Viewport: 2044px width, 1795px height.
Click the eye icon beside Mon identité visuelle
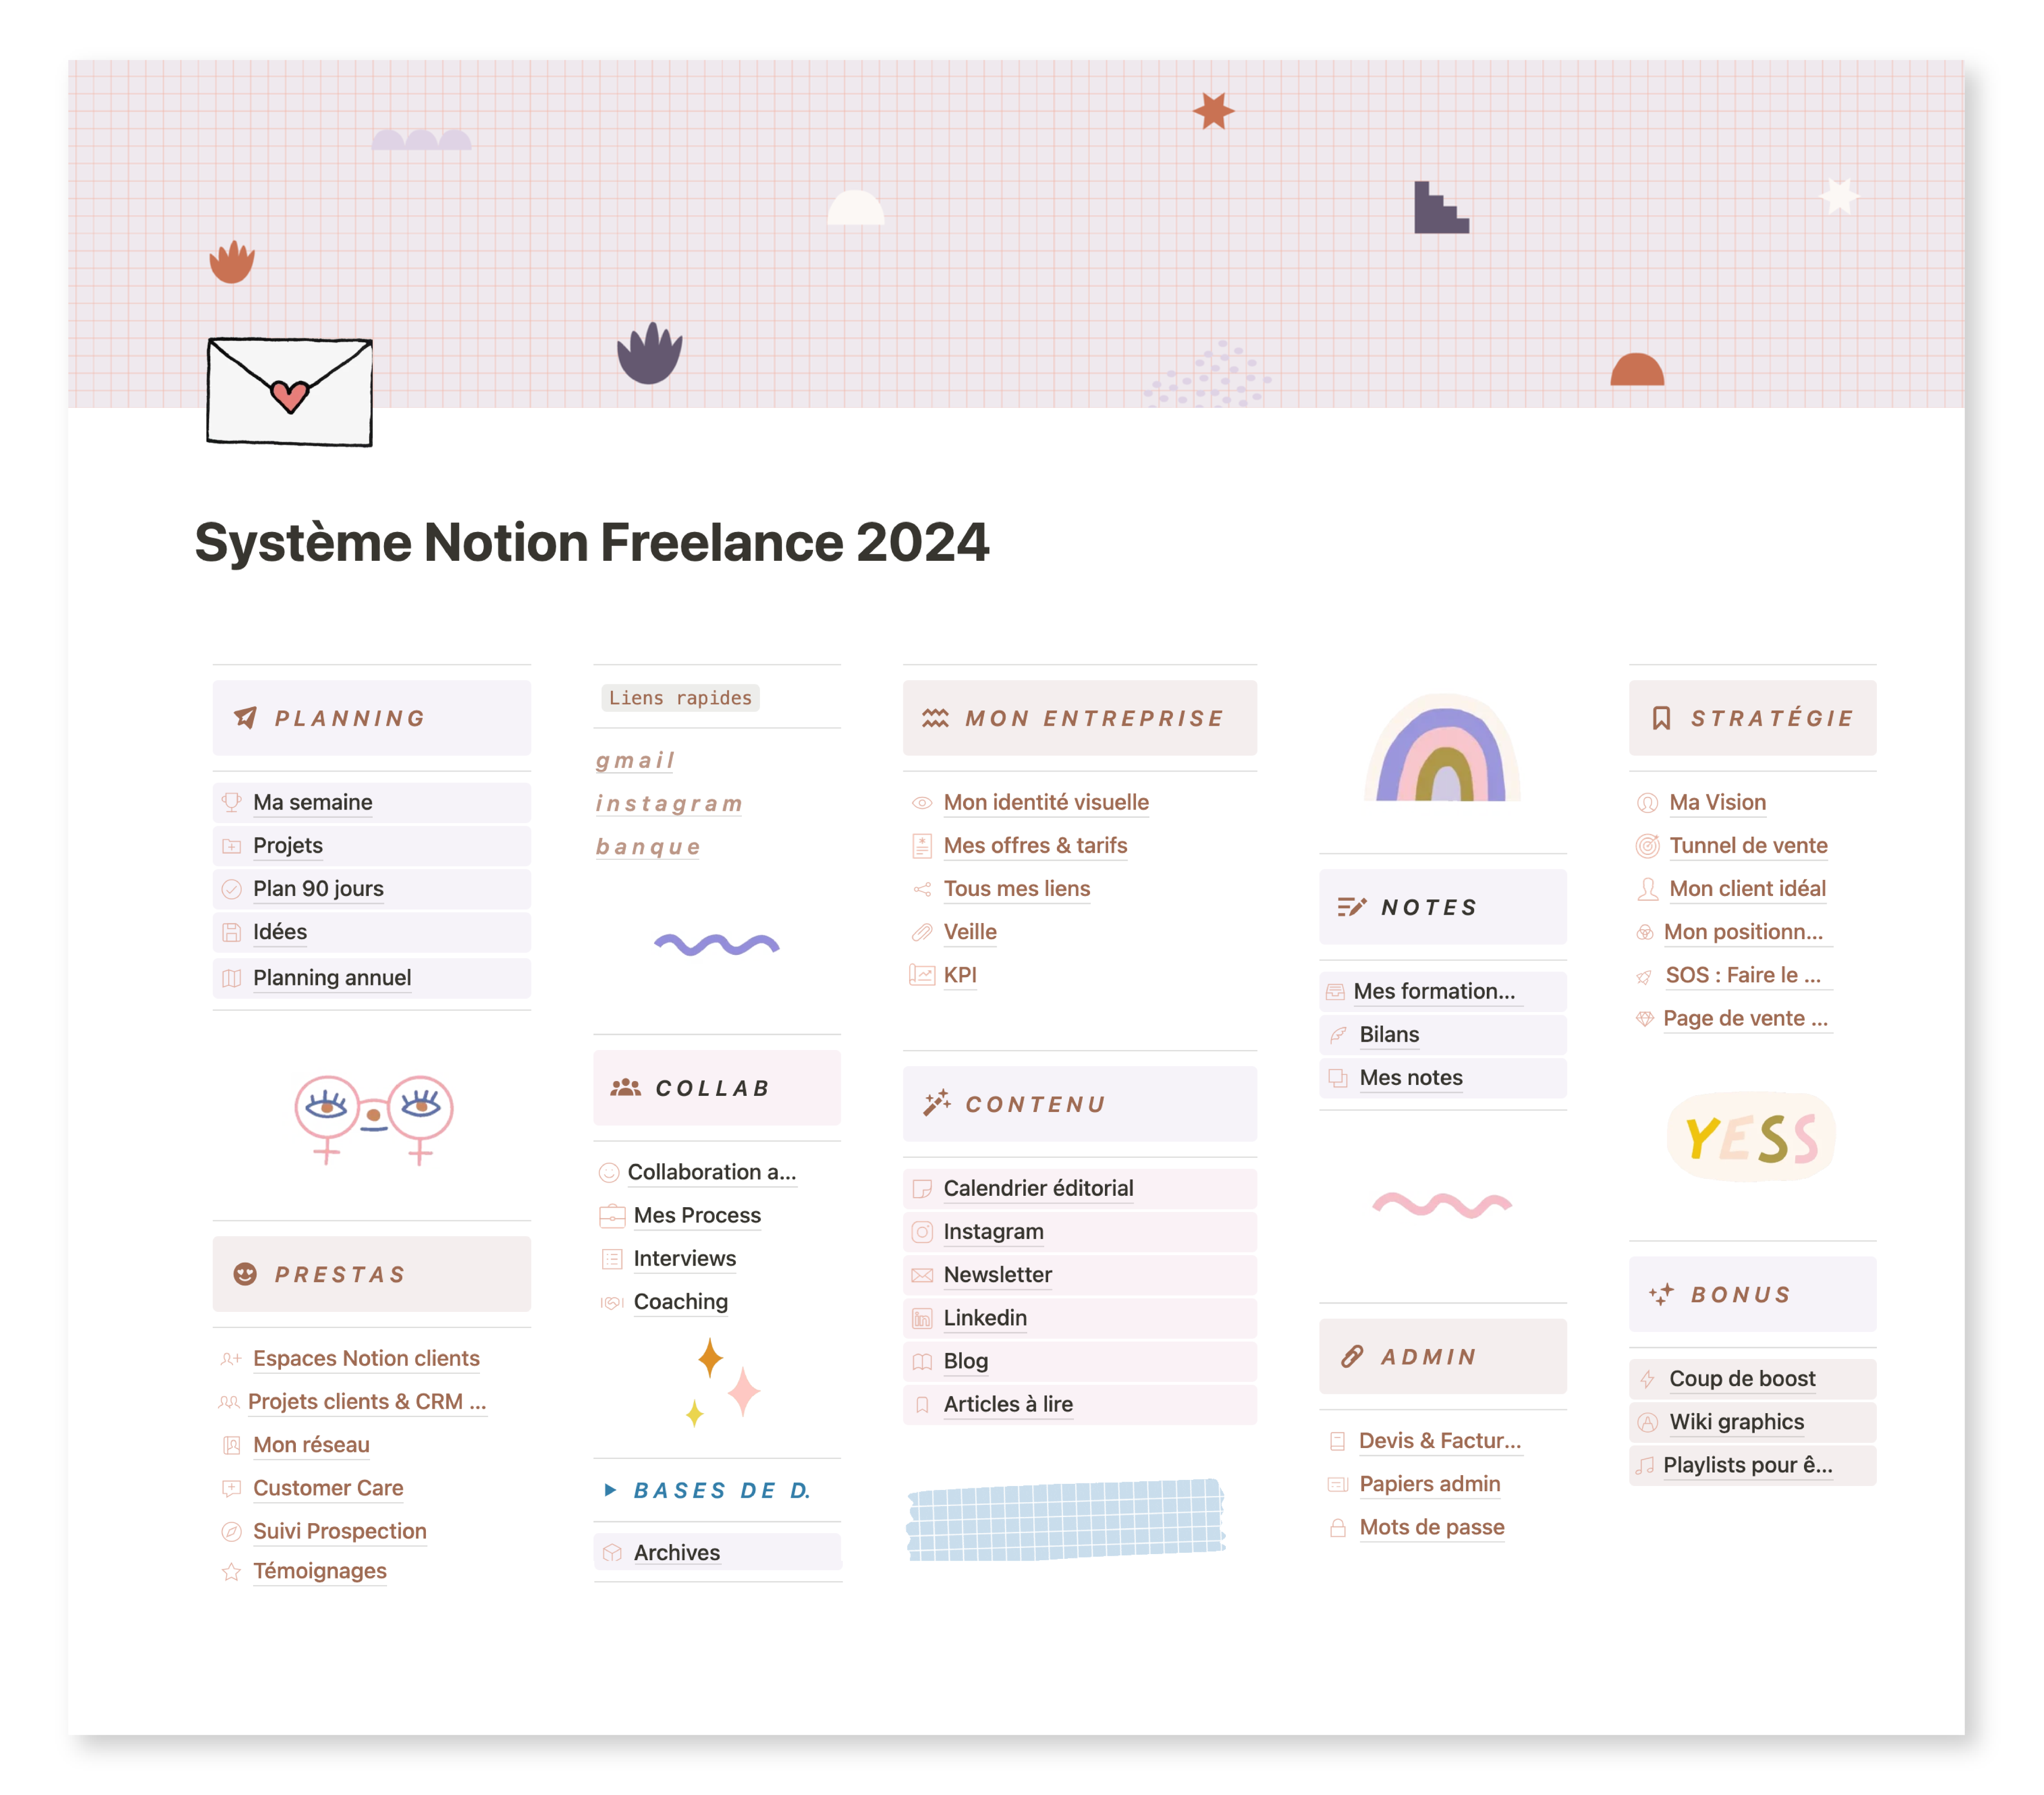922,803
